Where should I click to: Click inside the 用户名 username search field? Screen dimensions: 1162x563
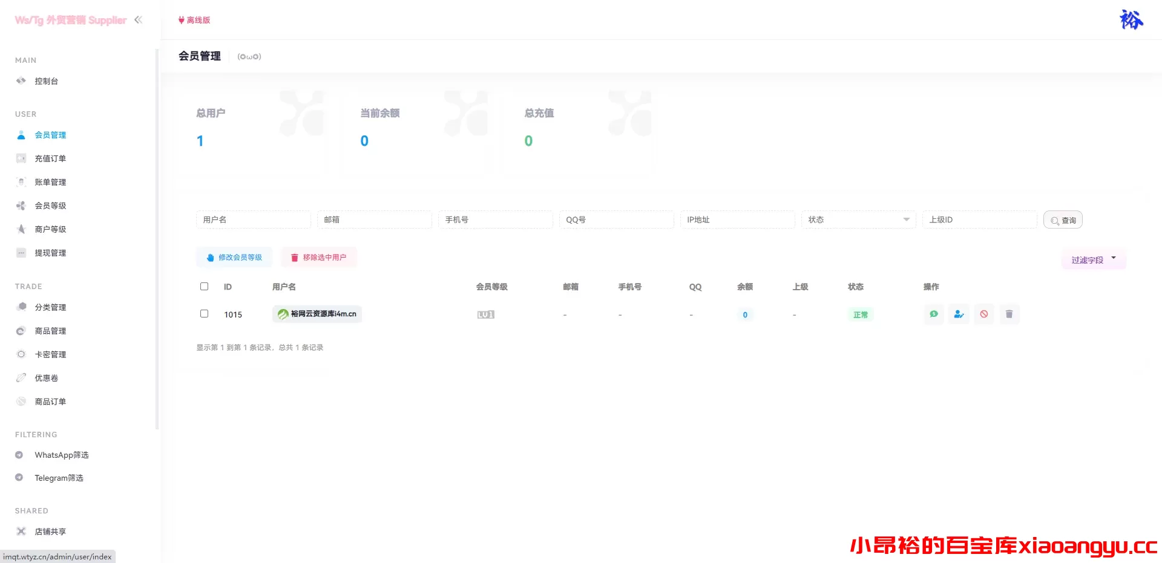(x=253, y=220)
